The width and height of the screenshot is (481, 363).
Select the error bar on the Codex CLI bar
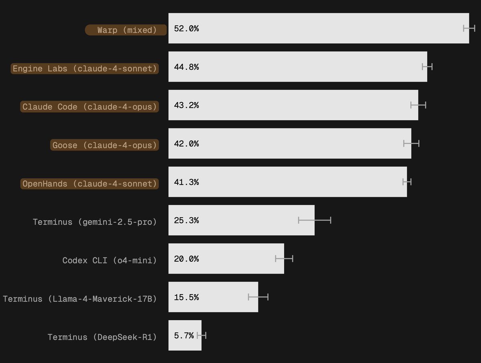[x=284, y=258]
